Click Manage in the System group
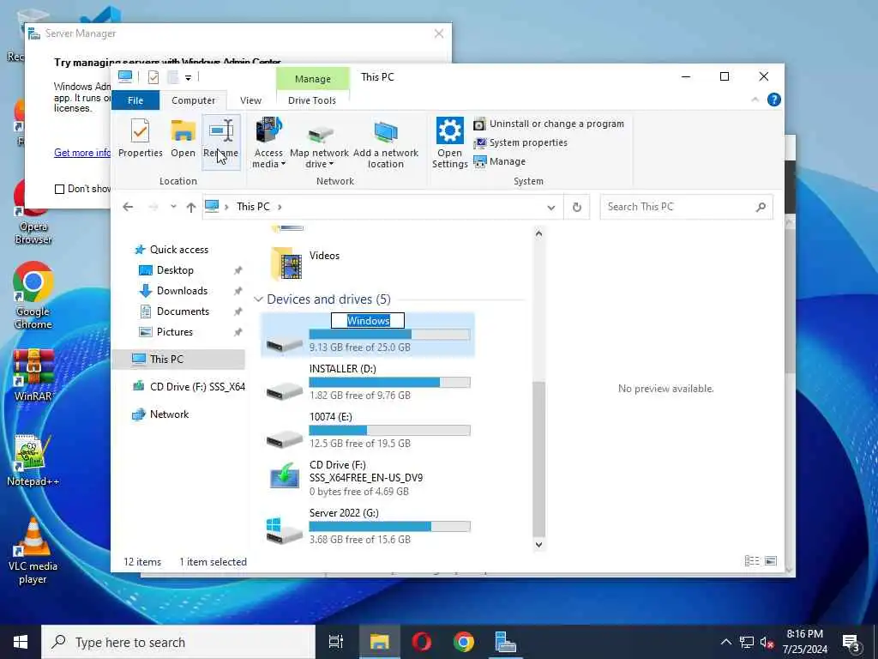 pos(500,161)
